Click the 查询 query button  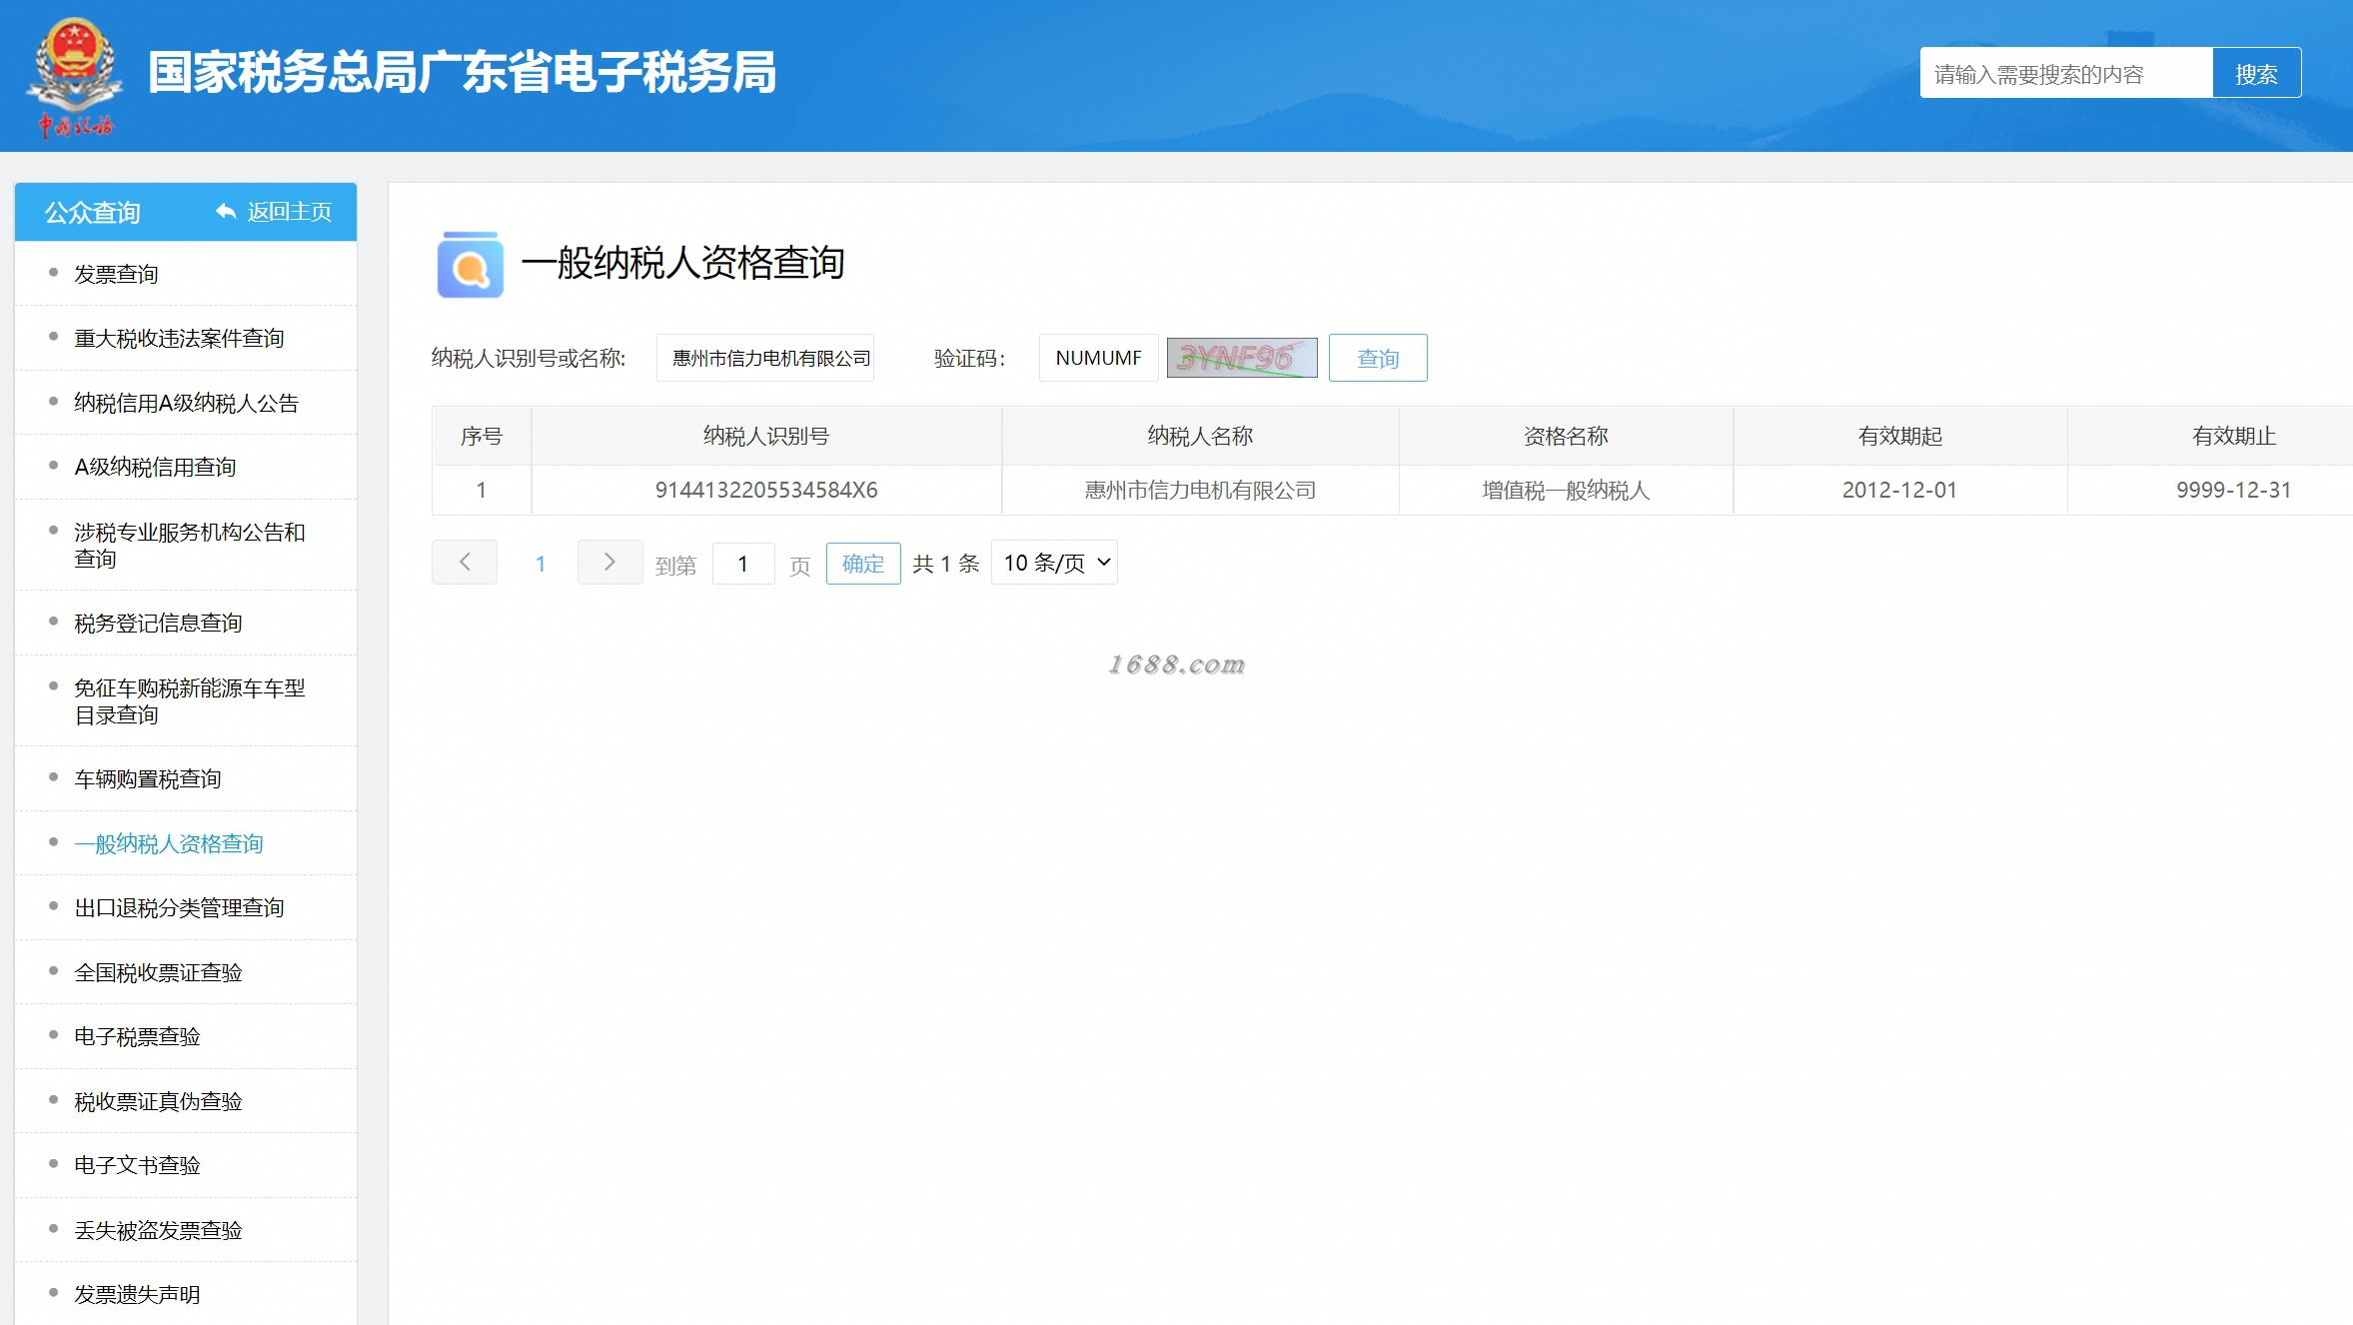[1377, 358]
